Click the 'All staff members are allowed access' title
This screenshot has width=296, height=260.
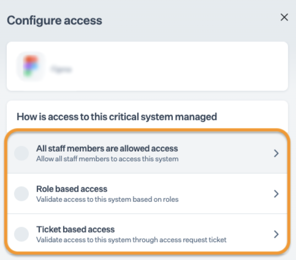tap(107, 149)
